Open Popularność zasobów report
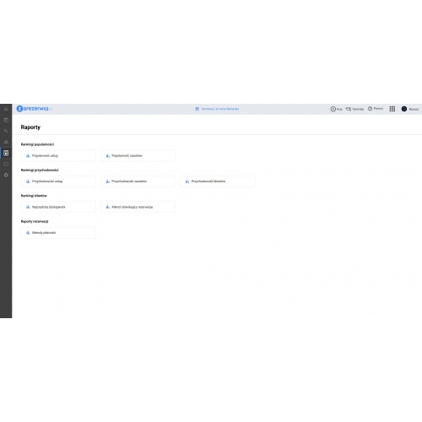This screenshot has height=422, width=422. [x=138, y=155]
